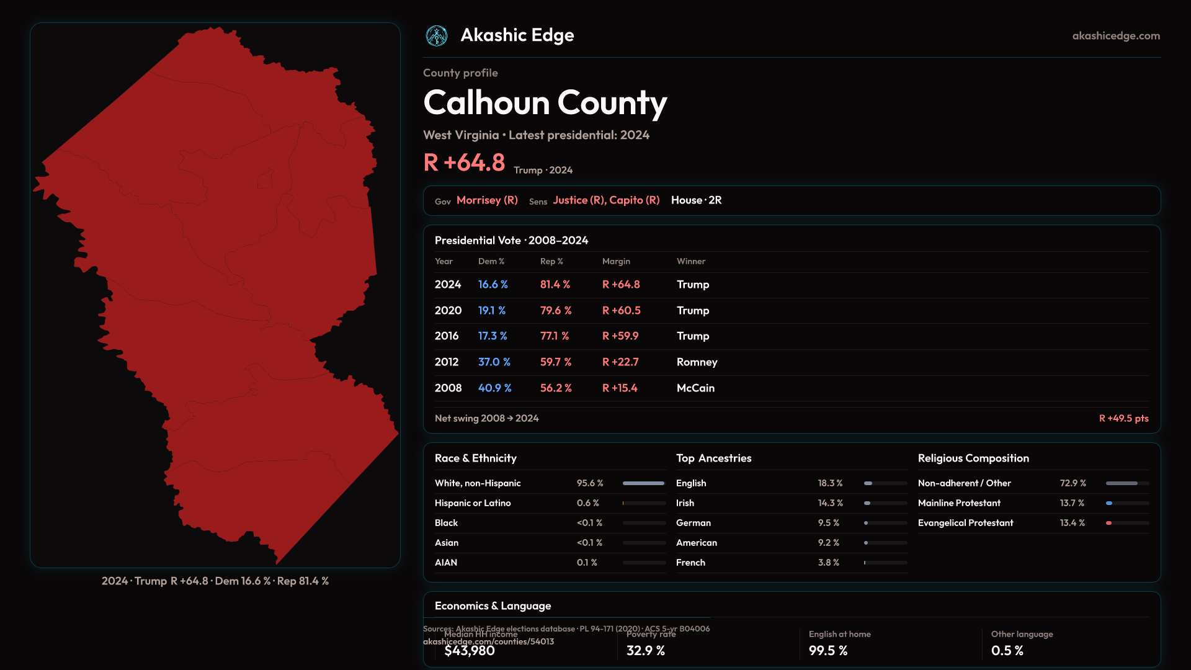The image size is (1191, 670).
Task: Click the Race & Ethnicity section header
Action: click(475, 458)
